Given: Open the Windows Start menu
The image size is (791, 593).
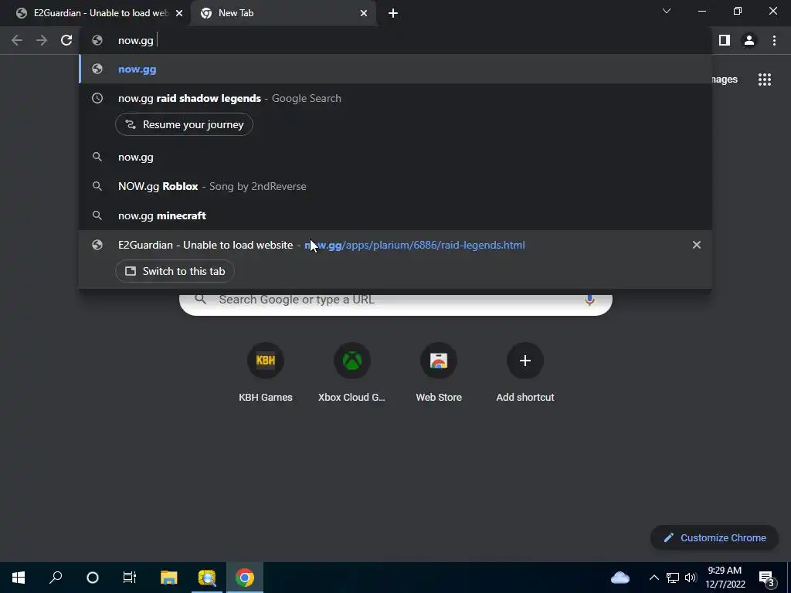Looking at the screenshot, I should pyautogui.click(x=19, y=578).
